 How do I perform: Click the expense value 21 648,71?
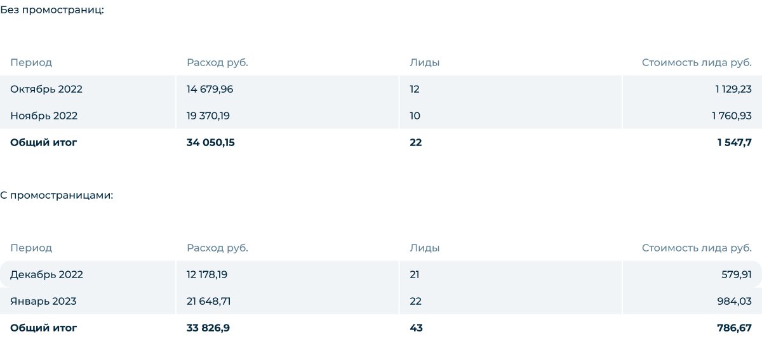pyautogui.click(x=208, y=301)
